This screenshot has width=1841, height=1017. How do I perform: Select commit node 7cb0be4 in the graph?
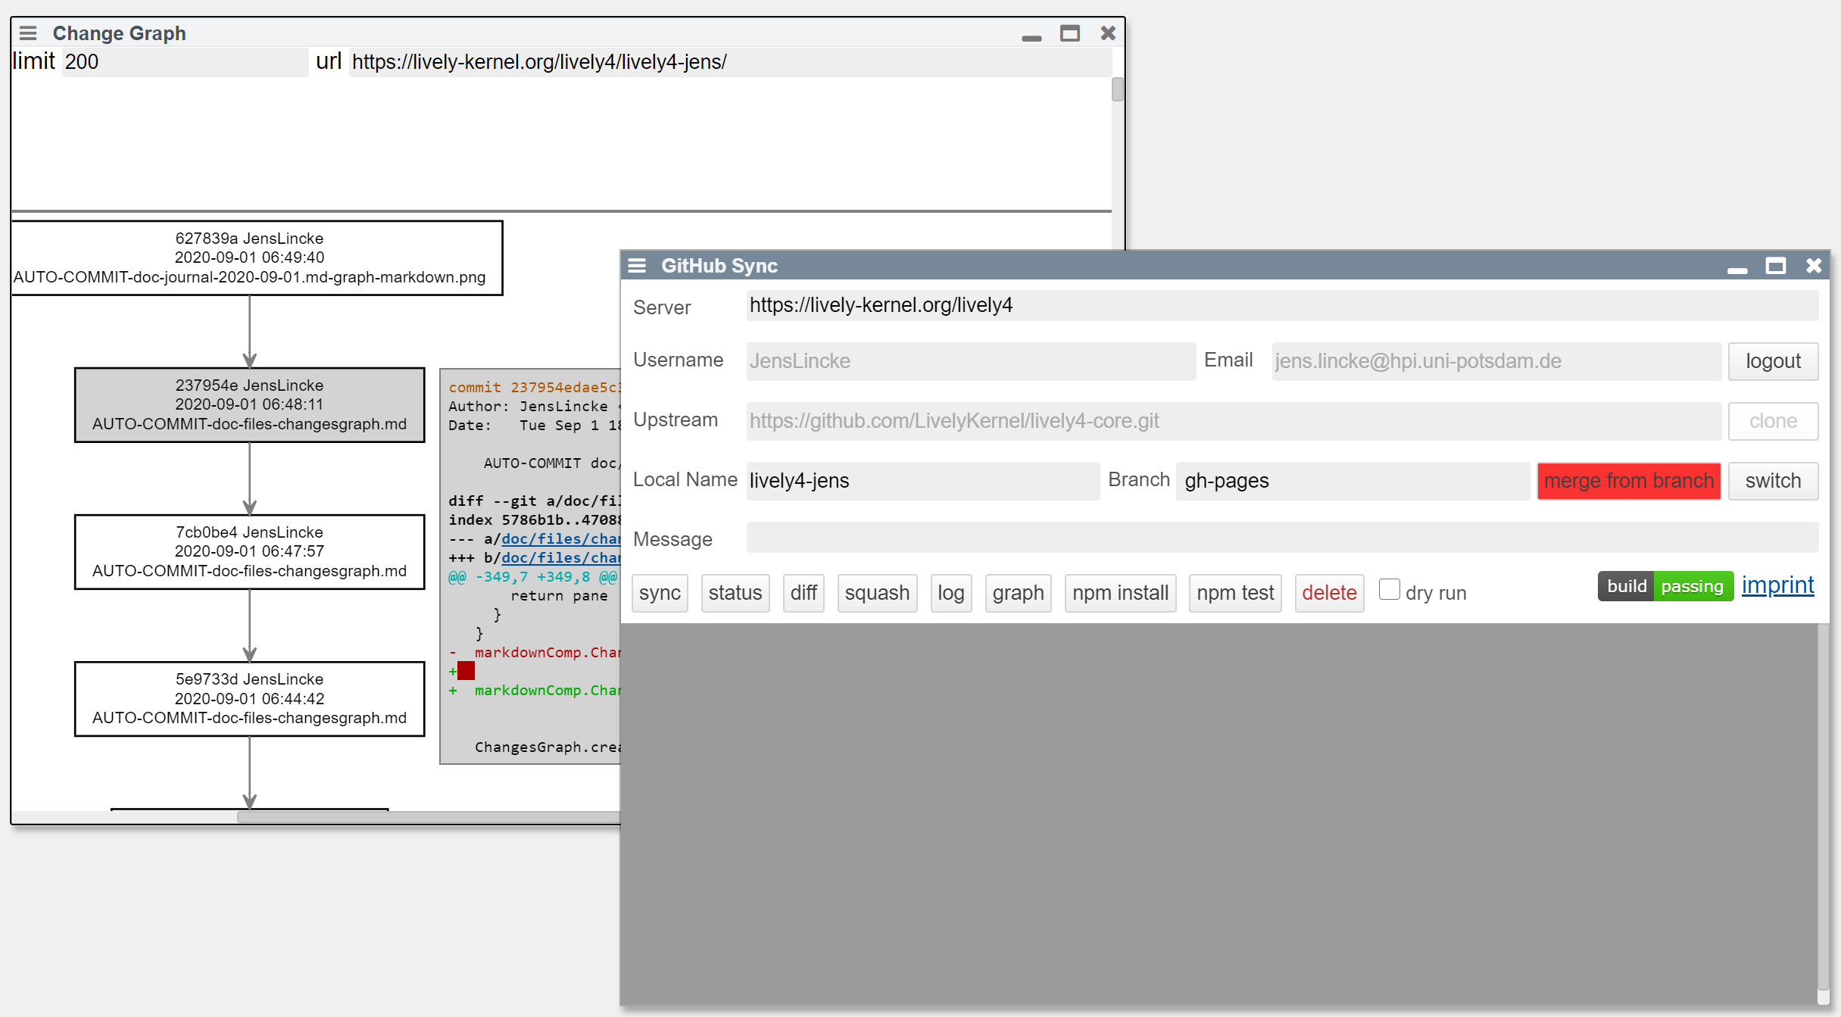[x=249, y=551]
